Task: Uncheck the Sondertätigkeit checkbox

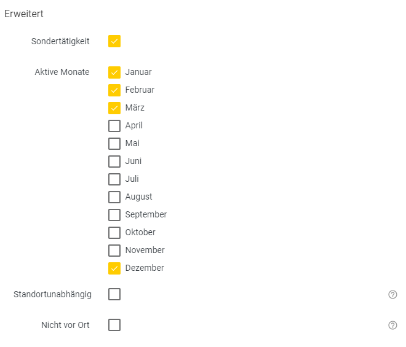Action: (x=114, y=41)
